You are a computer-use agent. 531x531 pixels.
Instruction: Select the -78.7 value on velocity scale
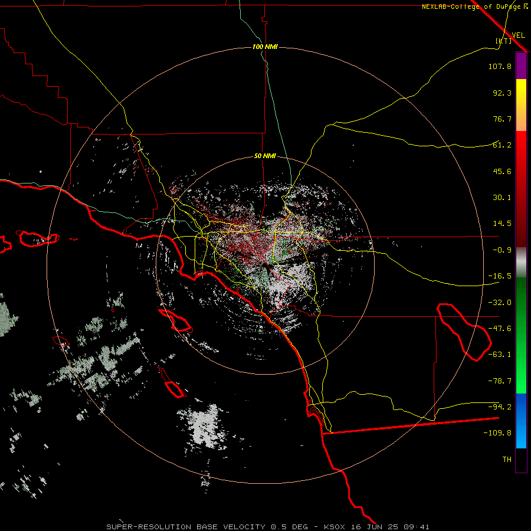[x=500, y=381]
